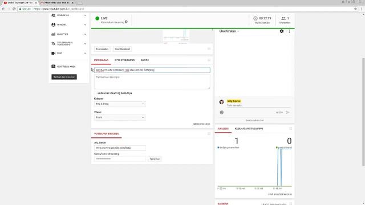Select the Analisis tab
This screenshot has height=205, width=365.
(223, 129)
